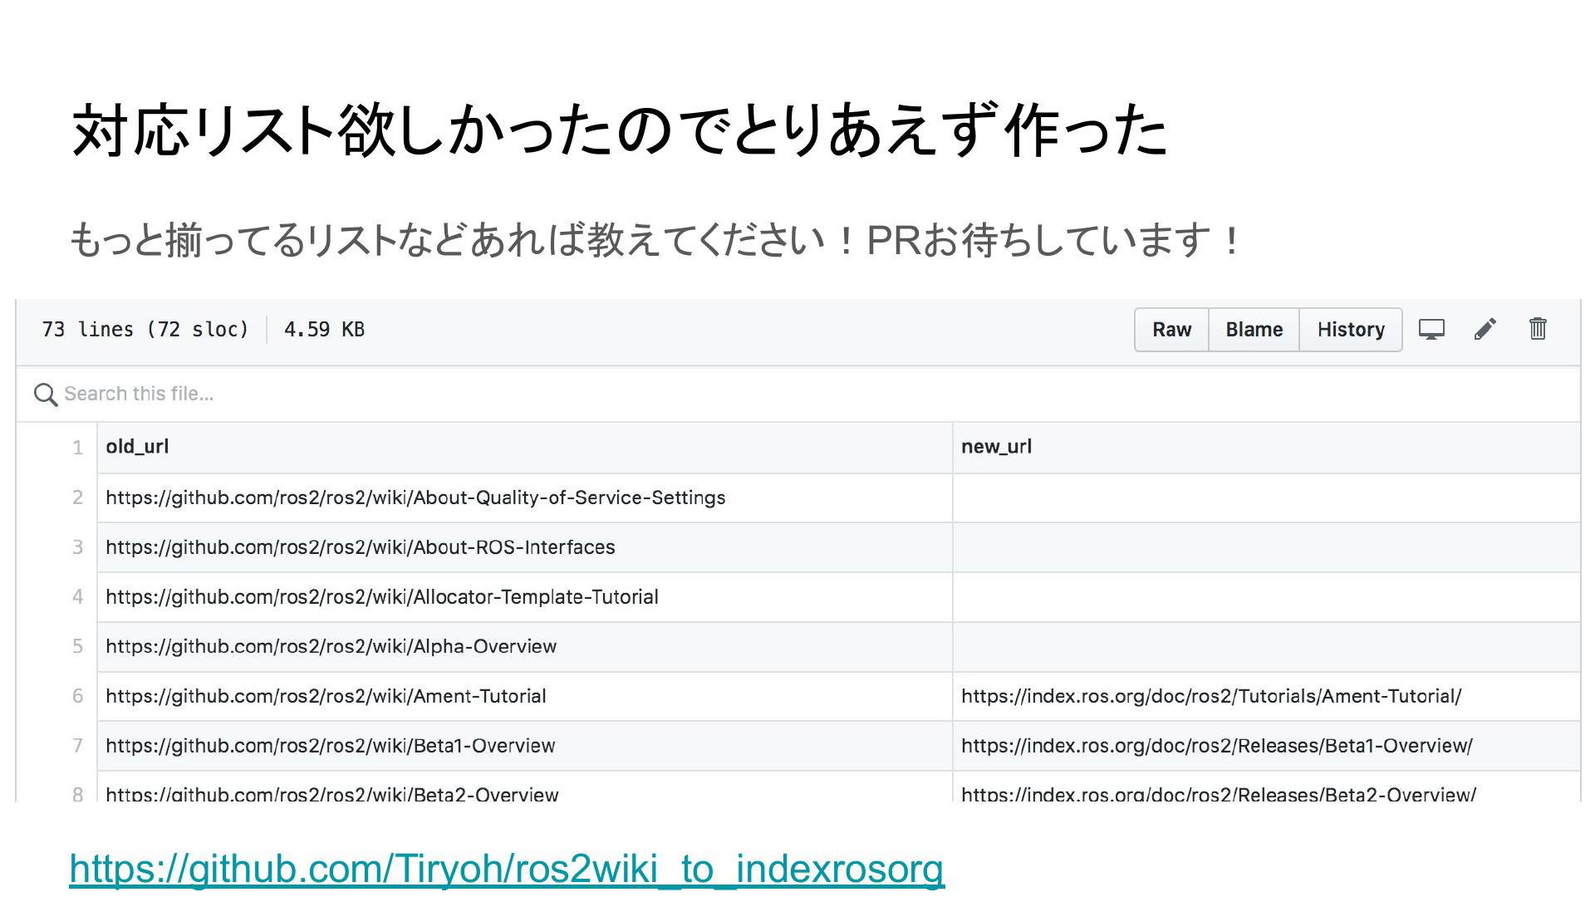Click the Allocator-Template-Tutorial URL cell
The height and width of the screenshot is (897, 1595).
coord(382,597)
